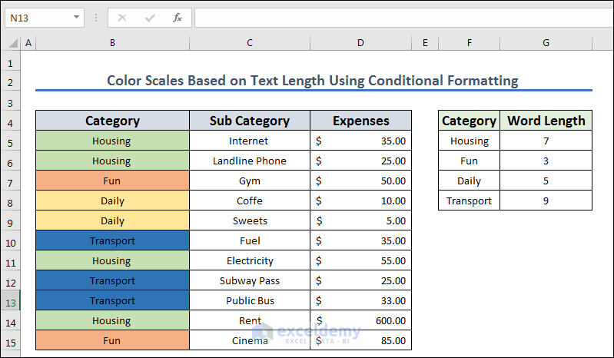Click the orange Fun cell in row 7
This screenshot has height=358, width=614.
(112, 181)
